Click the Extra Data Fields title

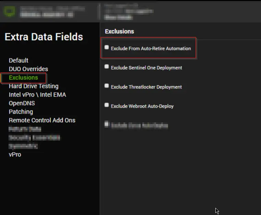(x=44, y=37)
